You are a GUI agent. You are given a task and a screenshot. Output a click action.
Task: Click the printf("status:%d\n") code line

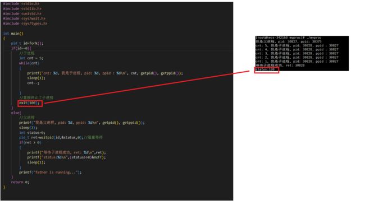(x=66, y=157)
